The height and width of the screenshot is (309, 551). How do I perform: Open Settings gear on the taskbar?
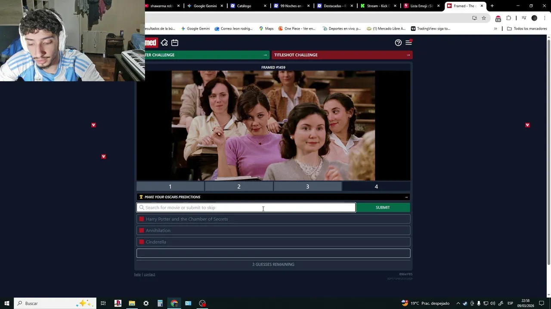tap(146, 303)
